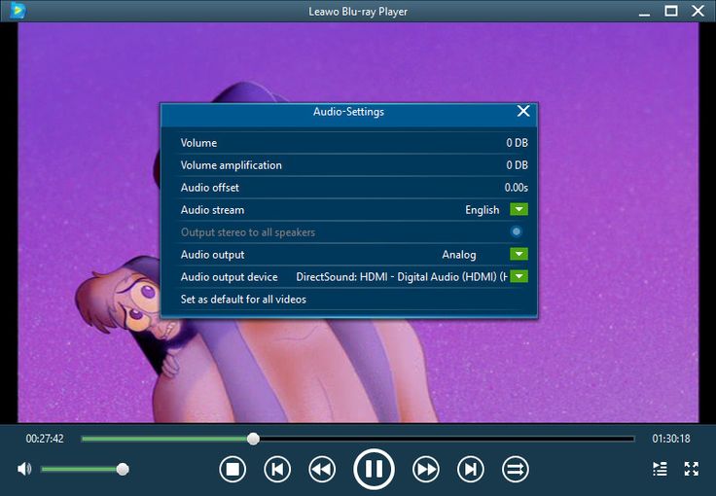
Task: Click the 0.00s audio offset value
Action: 516,188
